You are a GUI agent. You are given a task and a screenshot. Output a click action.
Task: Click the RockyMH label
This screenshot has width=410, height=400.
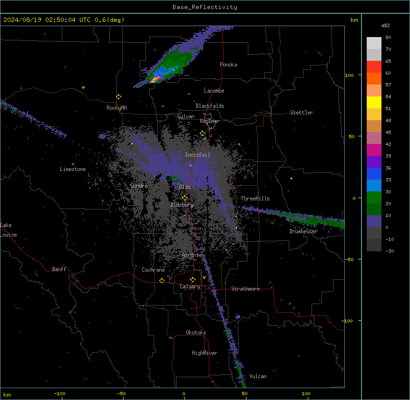(117, 108)
